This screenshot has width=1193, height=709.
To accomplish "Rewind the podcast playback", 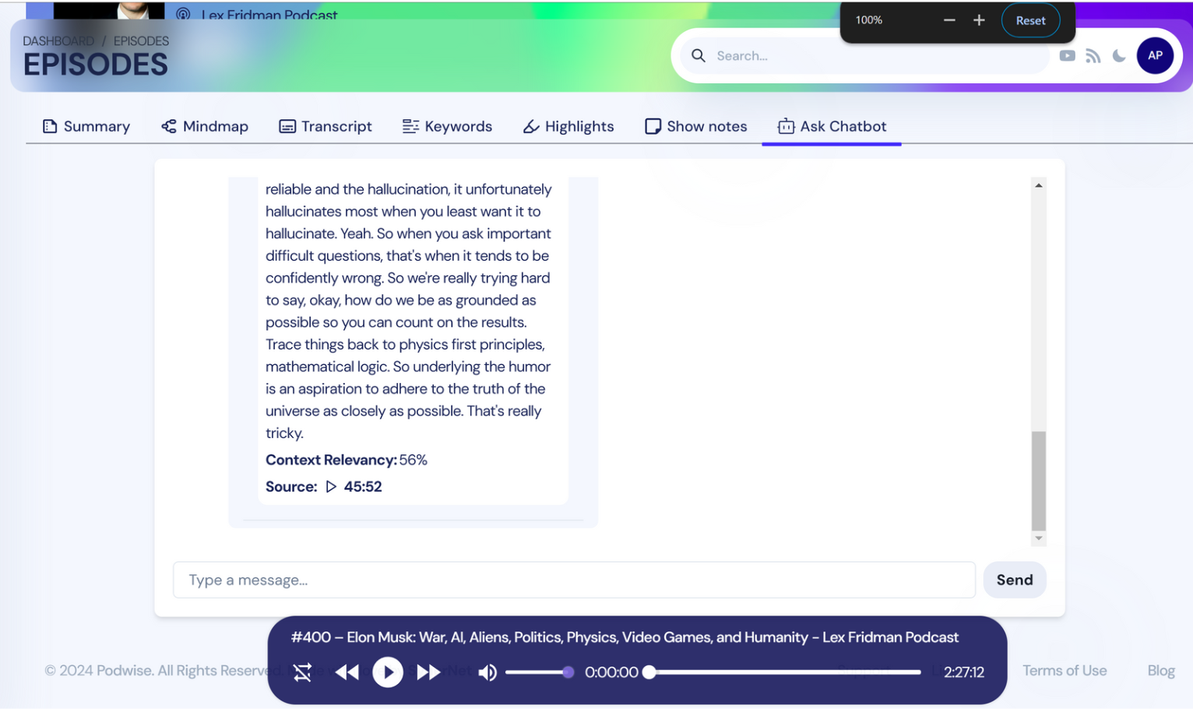I will tap(347, 672).
